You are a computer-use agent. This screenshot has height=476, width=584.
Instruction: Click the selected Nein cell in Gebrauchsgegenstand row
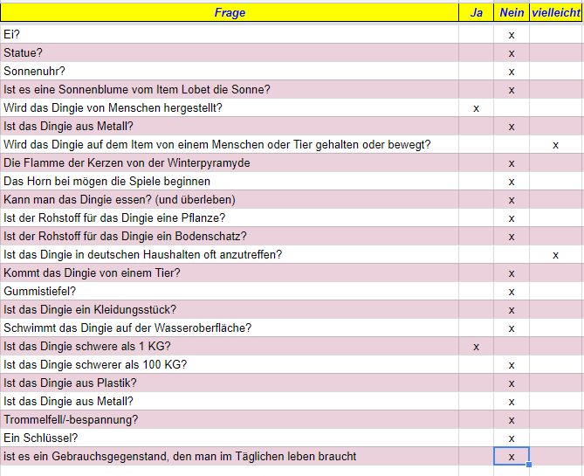point(512,457)
